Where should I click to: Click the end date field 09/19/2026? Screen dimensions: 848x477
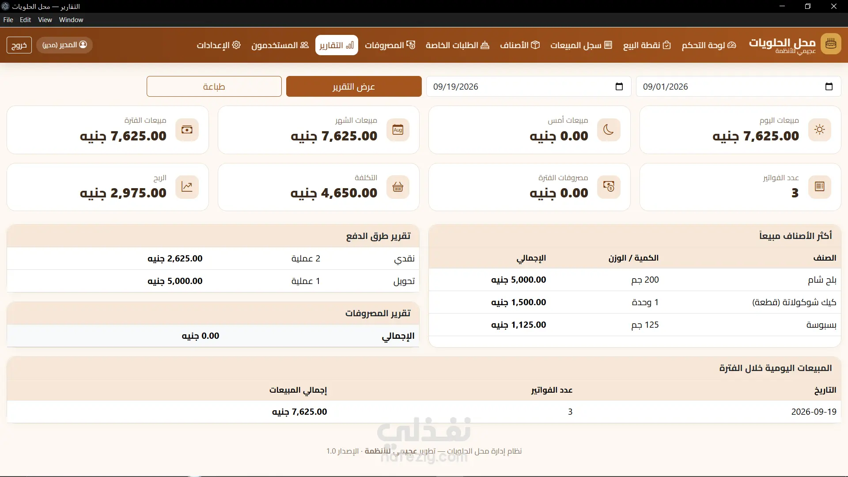pos(529,87)
